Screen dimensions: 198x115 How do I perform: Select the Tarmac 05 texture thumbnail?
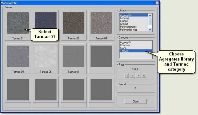(x=18, y=56)
